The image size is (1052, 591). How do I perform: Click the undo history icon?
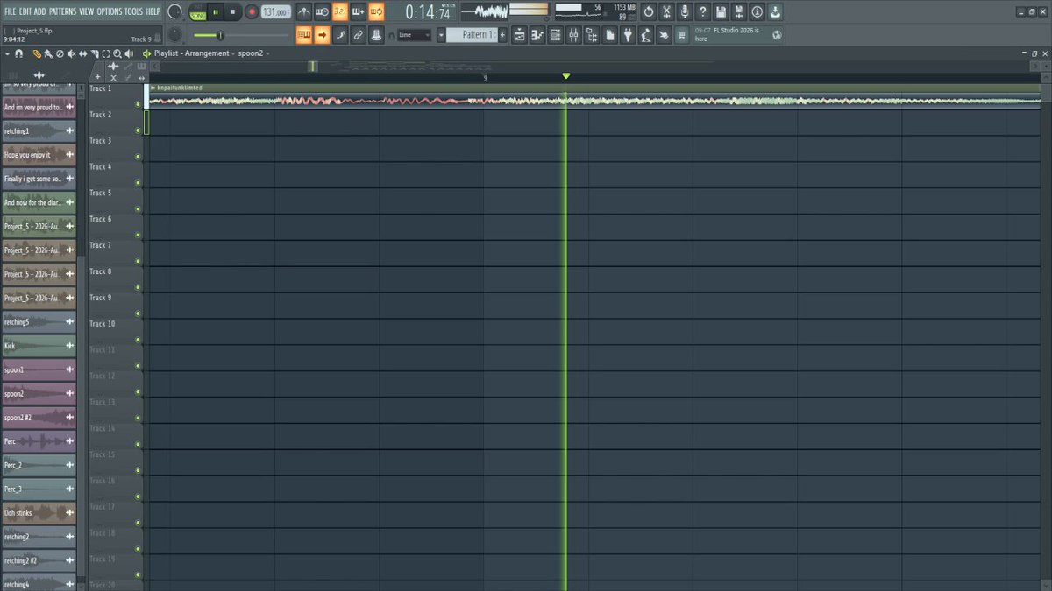pyautogui.click(x=649, y=11)
